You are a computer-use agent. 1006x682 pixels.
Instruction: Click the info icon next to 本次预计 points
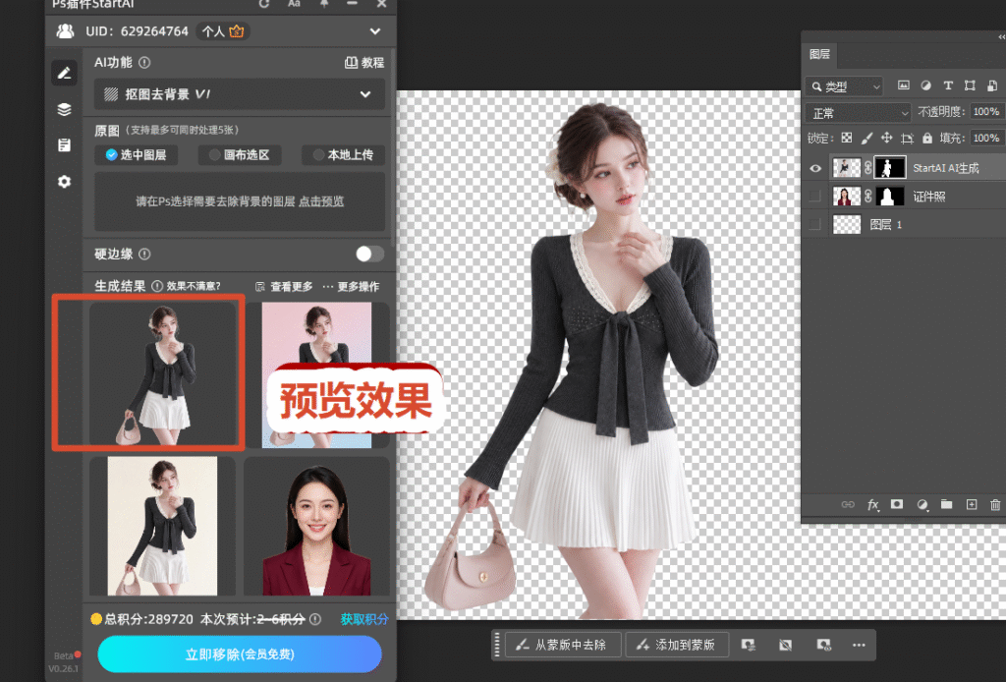pyautogui.click(x=315, y=619)
